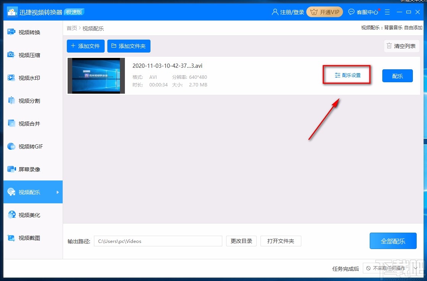Open 视频转GIF from the sidebar

pos(33,146)
